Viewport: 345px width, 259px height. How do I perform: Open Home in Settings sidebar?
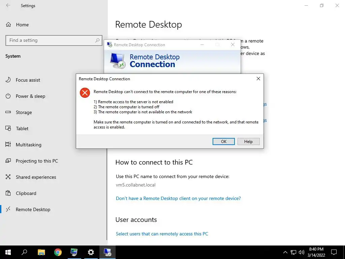tap(22, 25)
